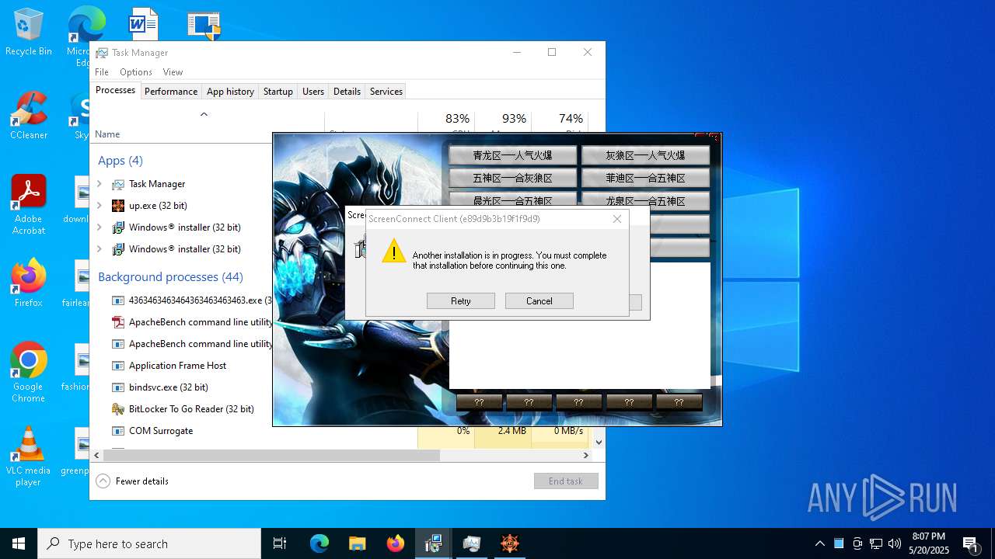This screenshot has width=995, height=559.
Task: Select server button 五神区—合灰狼区
Action: (x=513, y=178)
